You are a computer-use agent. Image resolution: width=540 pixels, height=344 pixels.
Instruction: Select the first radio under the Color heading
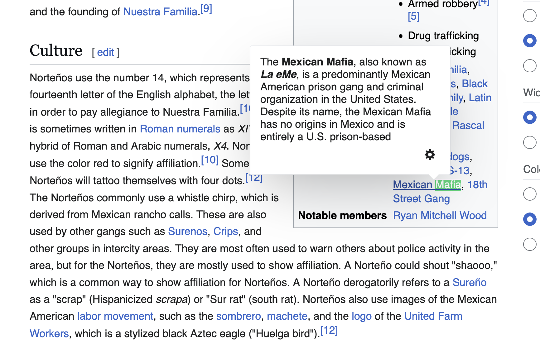tap(530, 194)
